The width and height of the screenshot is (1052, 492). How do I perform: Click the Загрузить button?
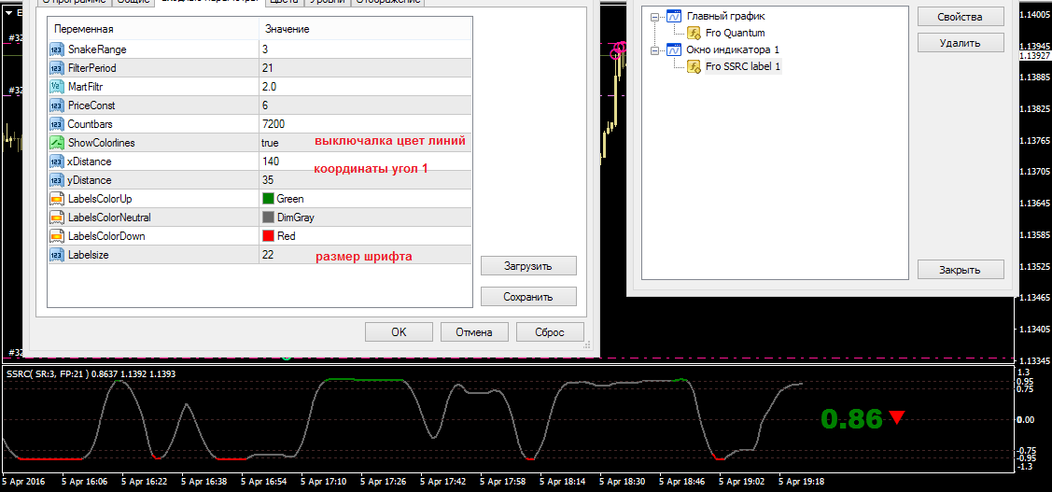[x=528, y=266]
